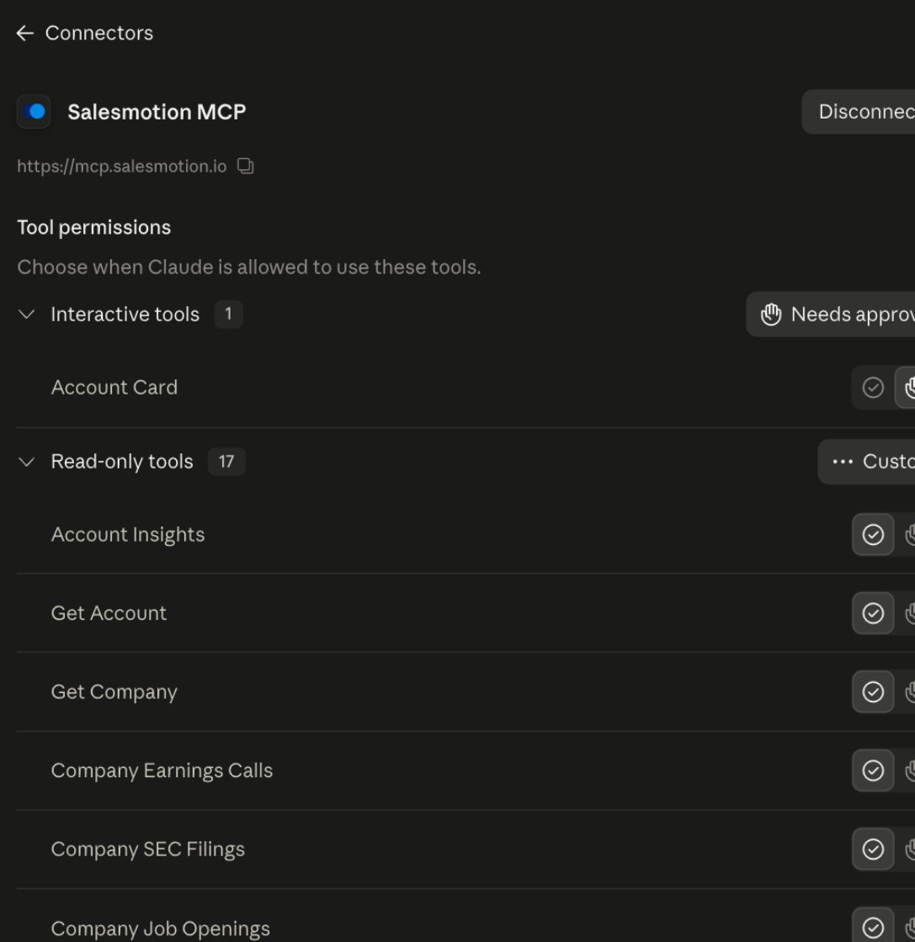Click the Account Insights tool name
The height and width of the screenshot is (942, 915).
(x=127, y=535)
